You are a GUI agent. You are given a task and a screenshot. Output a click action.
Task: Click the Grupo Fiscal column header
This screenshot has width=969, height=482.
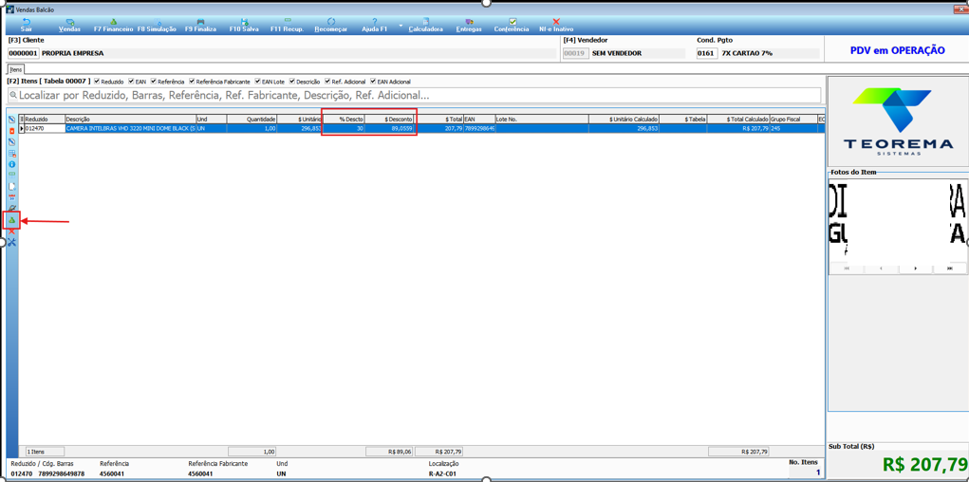(x=792, y=119)
